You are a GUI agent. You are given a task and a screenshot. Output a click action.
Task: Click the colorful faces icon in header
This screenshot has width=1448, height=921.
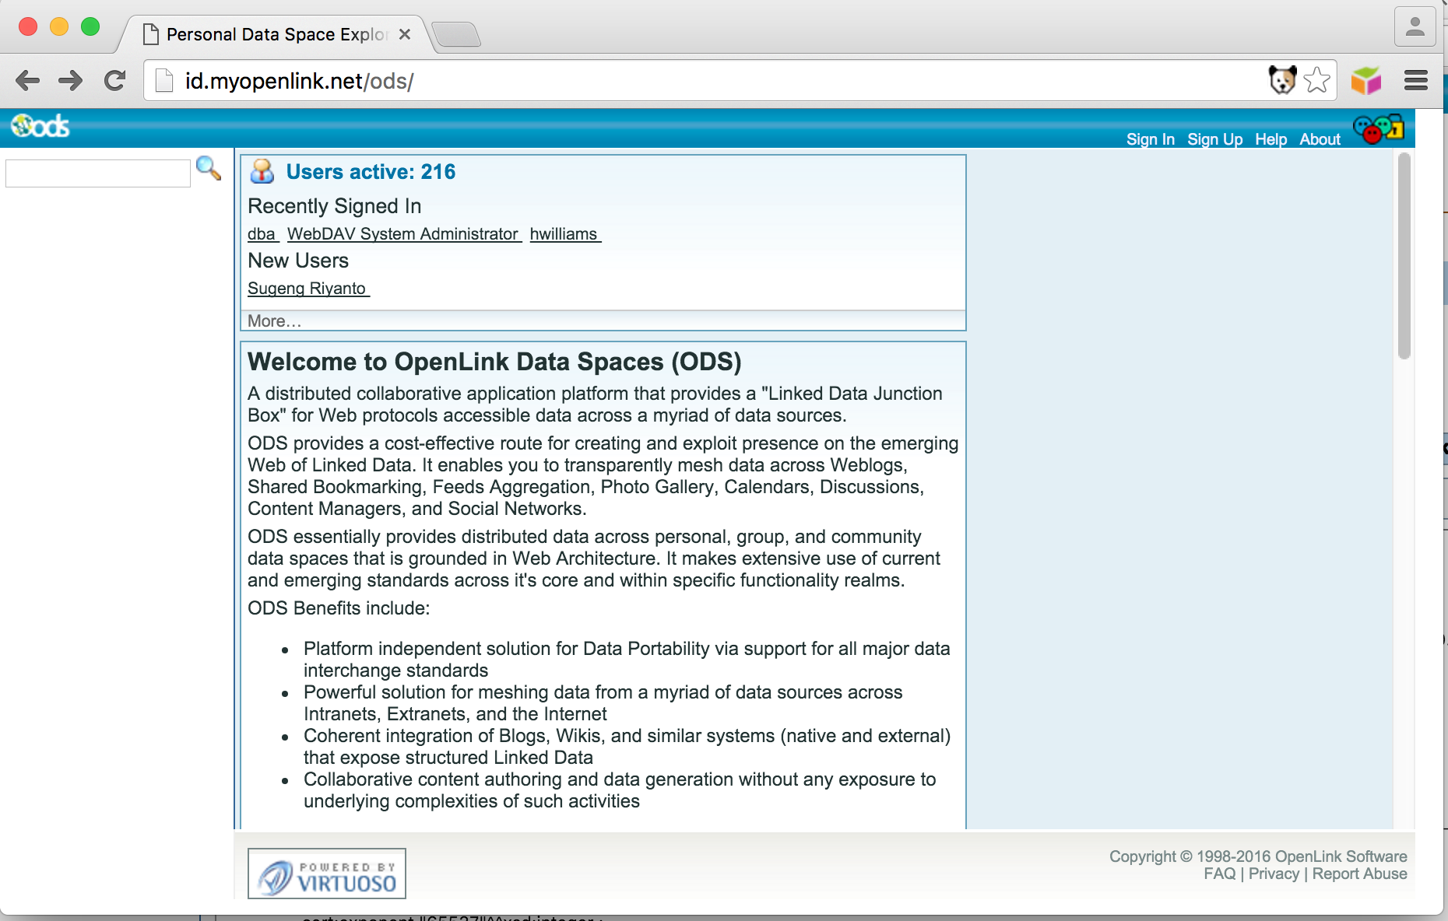tap(1377, 129)
